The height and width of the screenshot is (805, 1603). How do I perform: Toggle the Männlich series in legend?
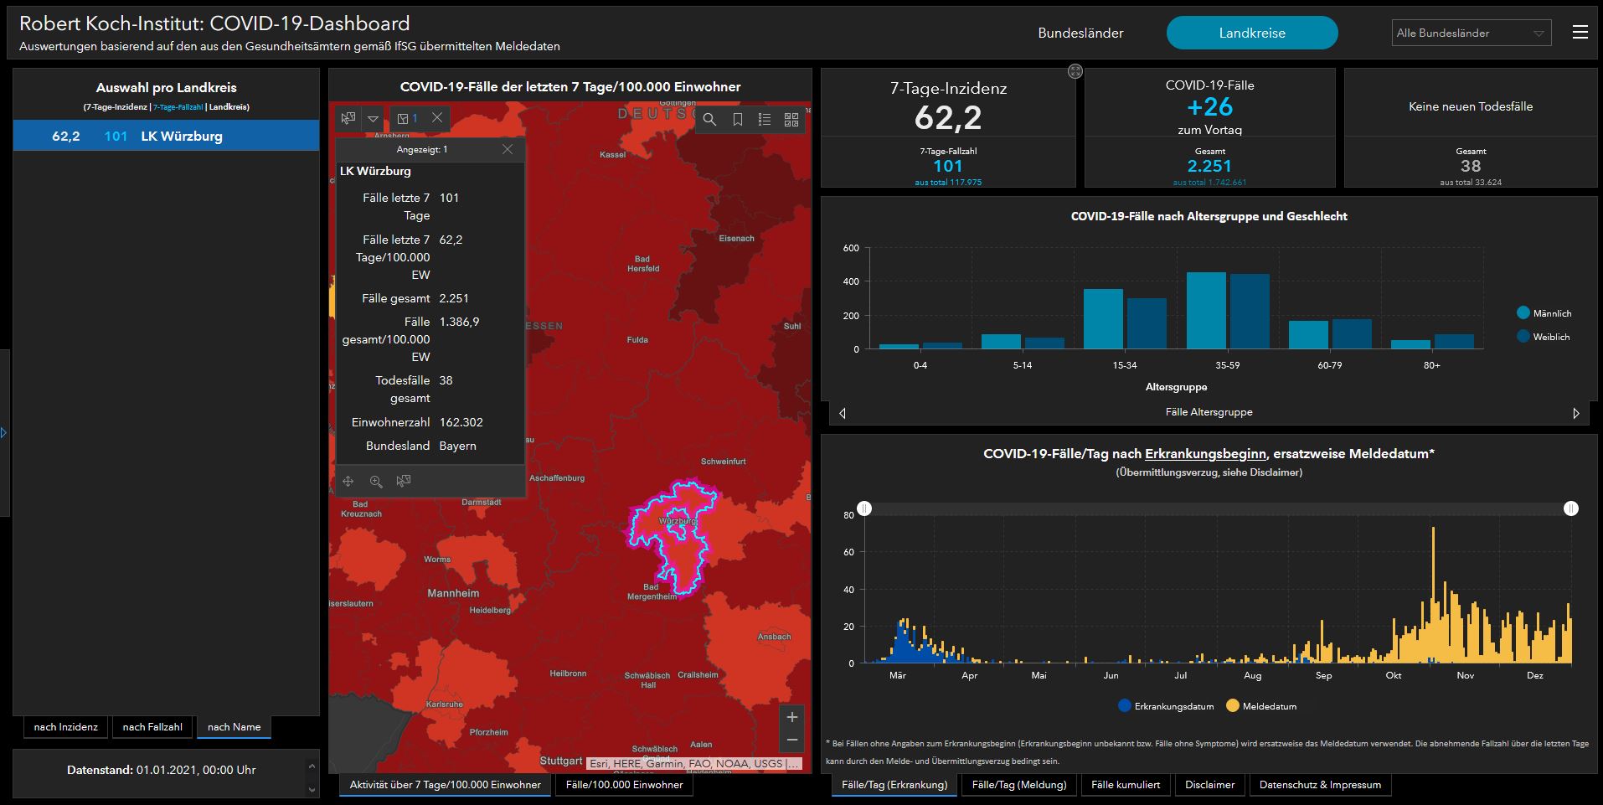coord(1544,313)
